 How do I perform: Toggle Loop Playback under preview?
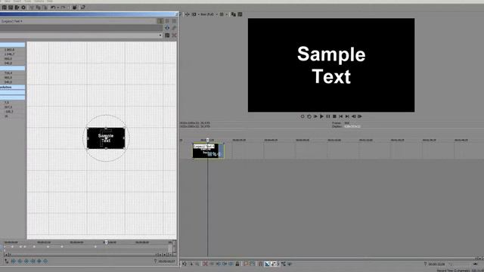[x=309, y=116]
